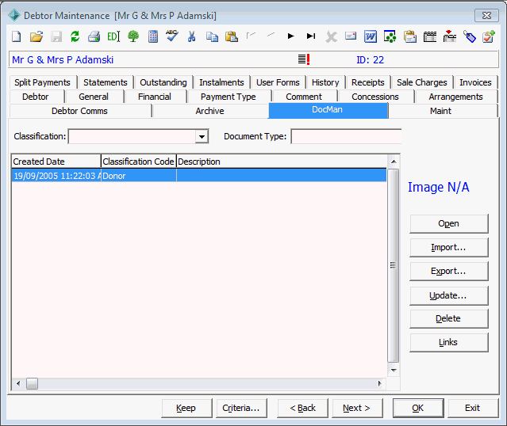Click the table with red arrow icon
Viewport: 507px width, 426px height.
pyautogui.click(x=449, y=36)
